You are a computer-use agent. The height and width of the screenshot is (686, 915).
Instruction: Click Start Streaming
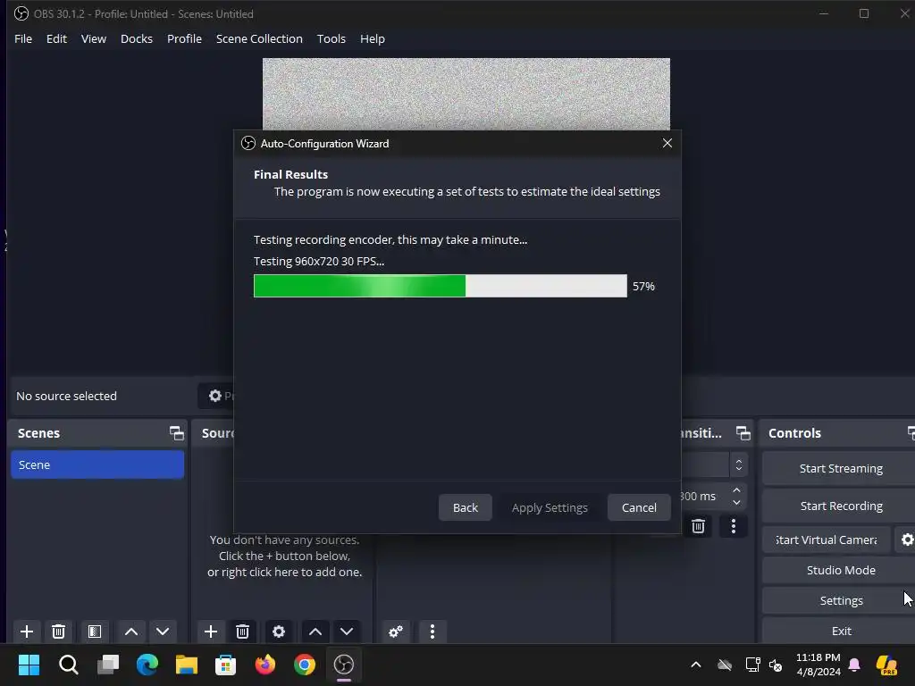tap(840, 468)
